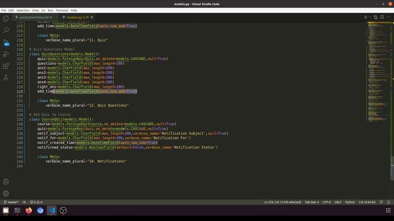Click the '# Quiz Questions Model' comment
This screenshot has height=221, width=394.
click(52, 49)
